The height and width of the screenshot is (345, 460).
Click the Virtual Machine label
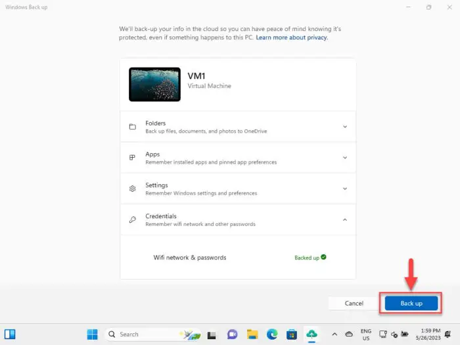(210, 86)
